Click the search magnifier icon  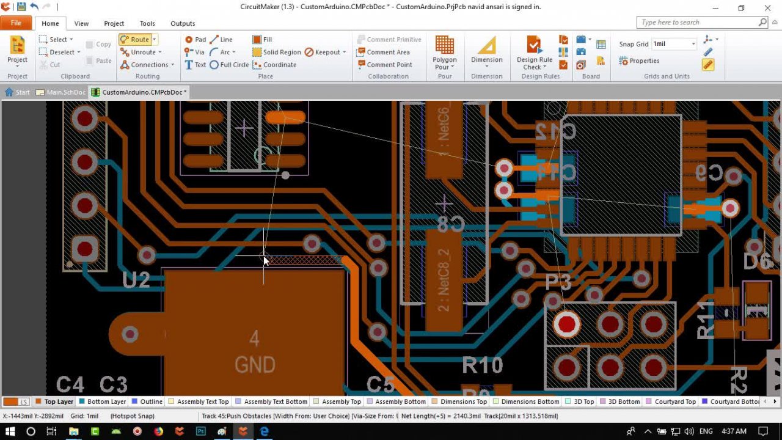coord(762,22)
